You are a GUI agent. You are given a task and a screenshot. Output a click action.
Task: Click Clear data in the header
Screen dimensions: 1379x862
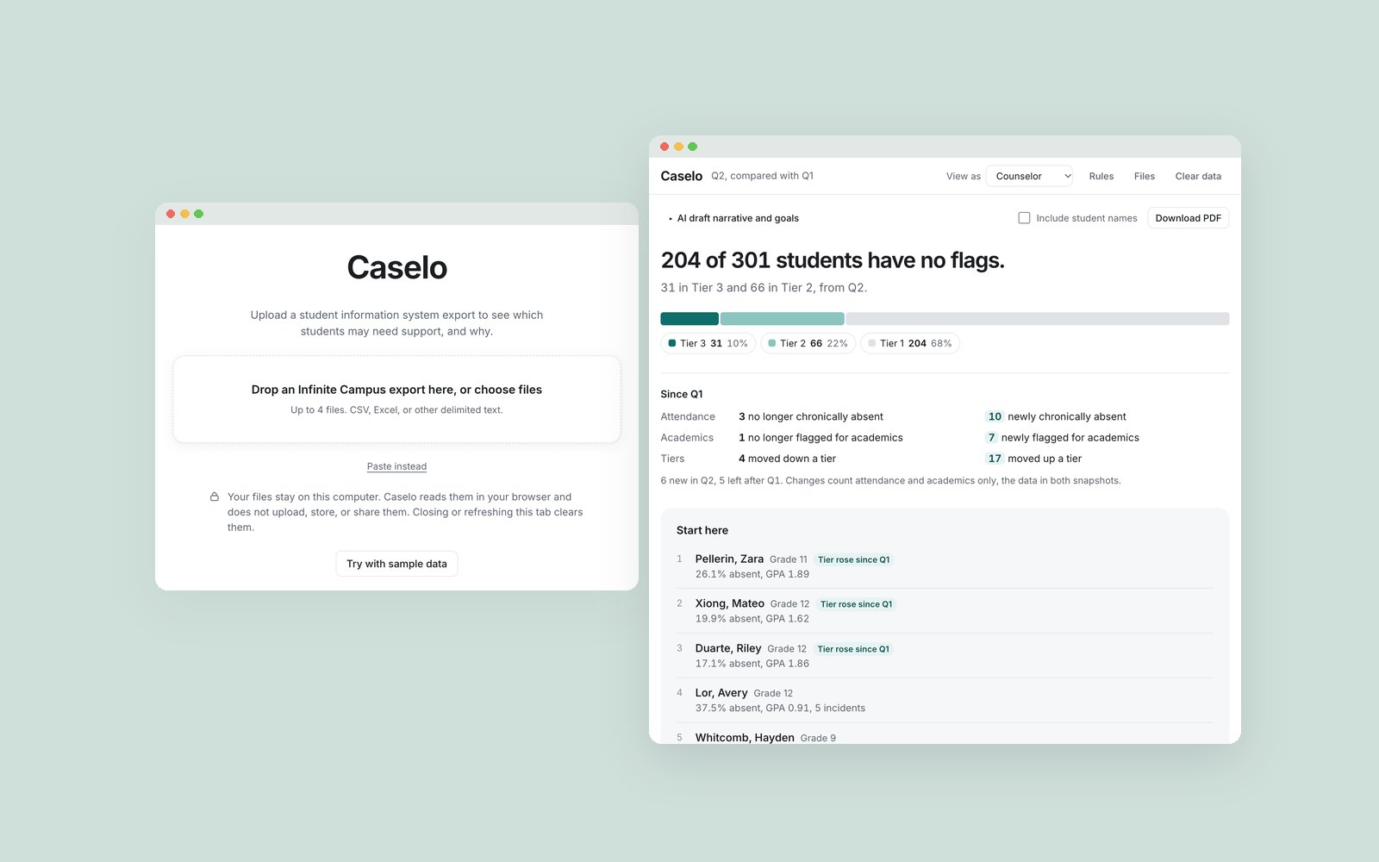pos(1198,176)
